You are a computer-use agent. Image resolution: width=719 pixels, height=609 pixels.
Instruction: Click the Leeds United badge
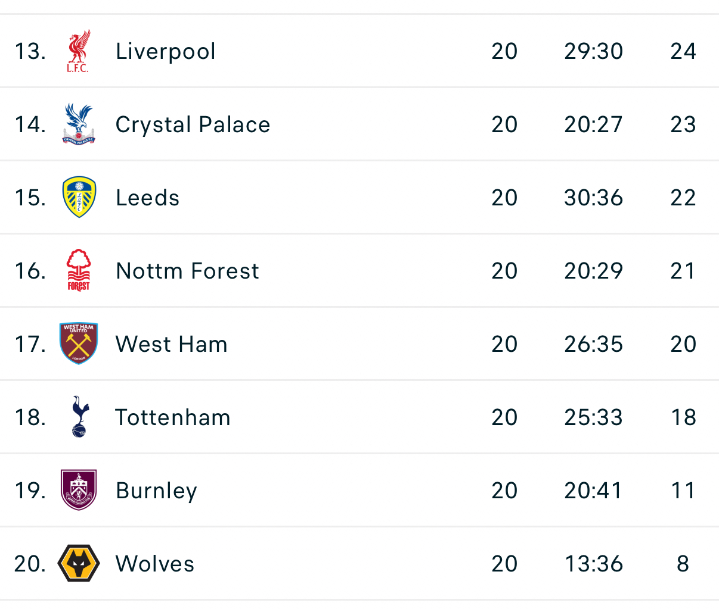coord(79,197)
